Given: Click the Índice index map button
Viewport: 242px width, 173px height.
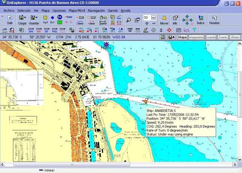Looking at the screenshot, I should tap(200, 20).
